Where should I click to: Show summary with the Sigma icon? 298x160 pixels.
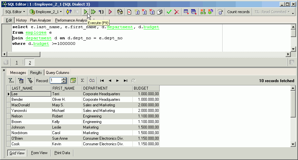pos(83,80)
